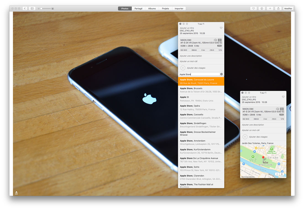Toggle the info button in the toolbar
Screen dimensions: 304x209
coord(262,9)
